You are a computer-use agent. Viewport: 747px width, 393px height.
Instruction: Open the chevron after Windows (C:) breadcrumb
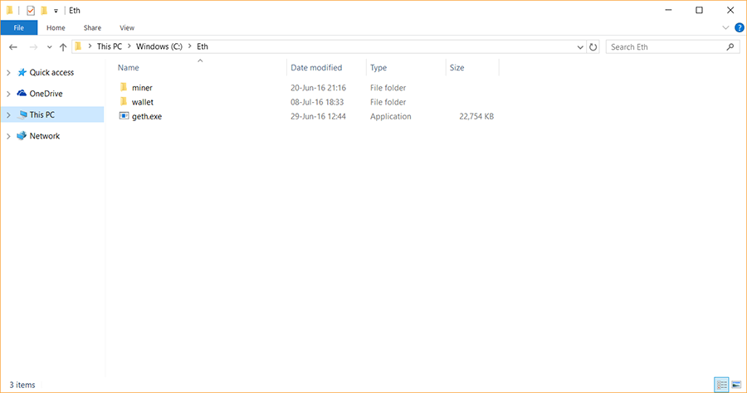189,46
